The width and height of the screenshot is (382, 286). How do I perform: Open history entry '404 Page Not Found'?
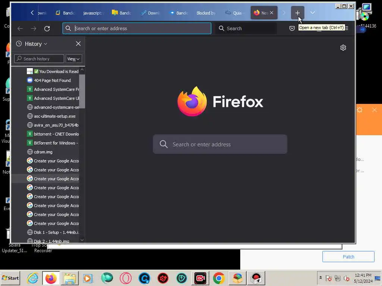pos(53,80)
